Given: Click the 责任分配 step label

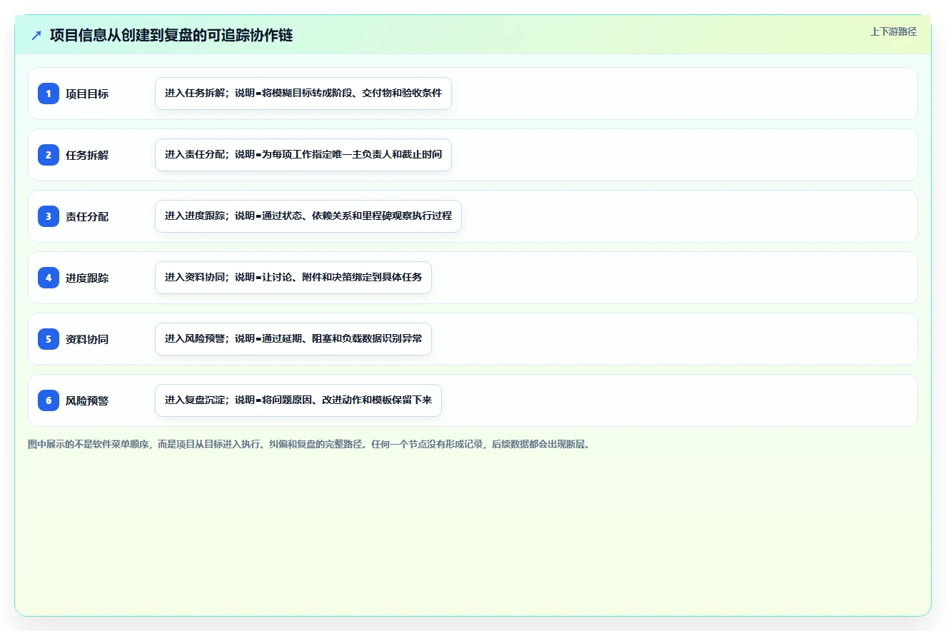Looking at the screenshot, I should tap(87, 216).
